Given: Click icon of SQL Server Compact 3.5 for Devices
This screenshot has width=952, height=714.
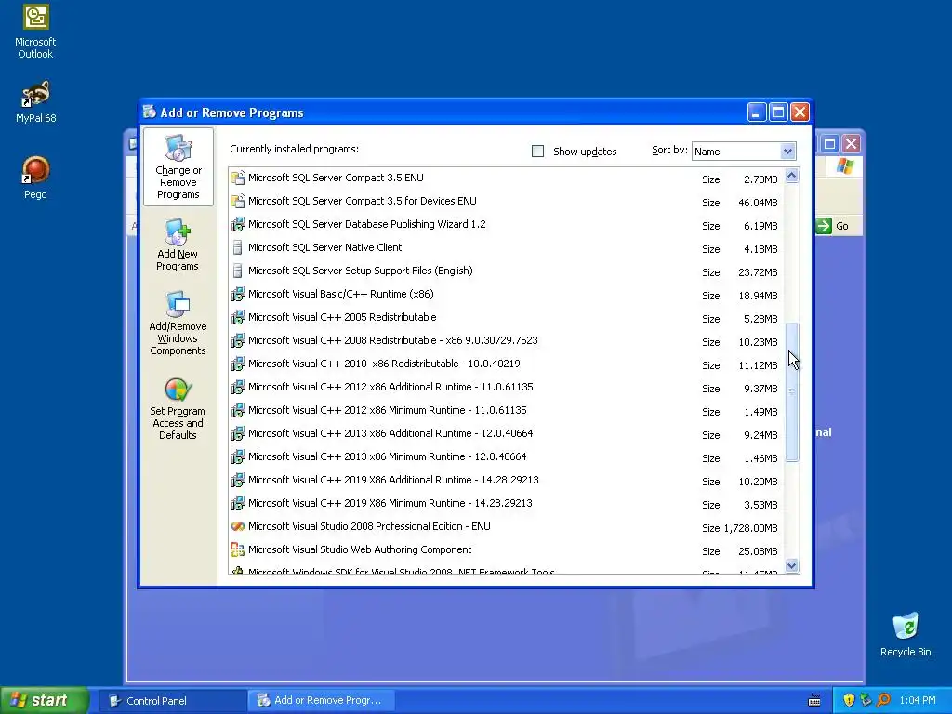Looking at the screenshot, I should (238, 201).
